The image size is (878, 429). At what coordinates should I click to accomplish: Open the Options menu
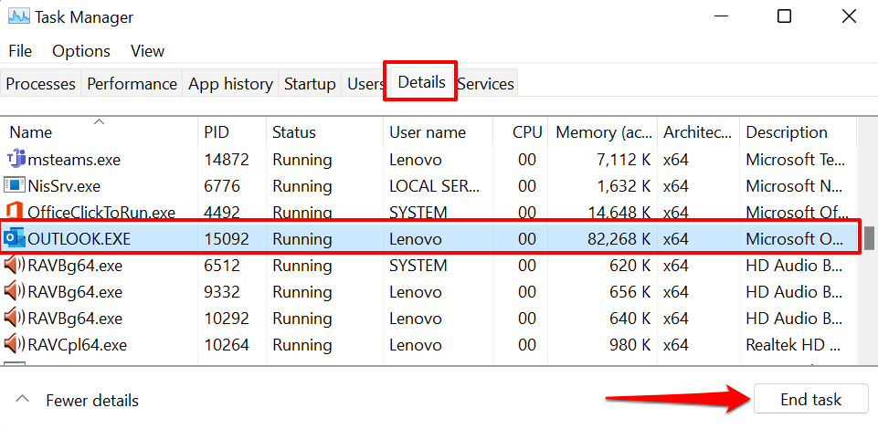(81, 51)
